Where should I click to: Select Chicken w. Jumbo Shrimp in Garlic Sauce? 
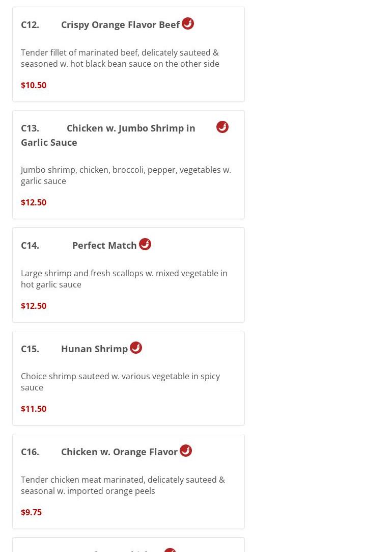(x=108, y=135)
